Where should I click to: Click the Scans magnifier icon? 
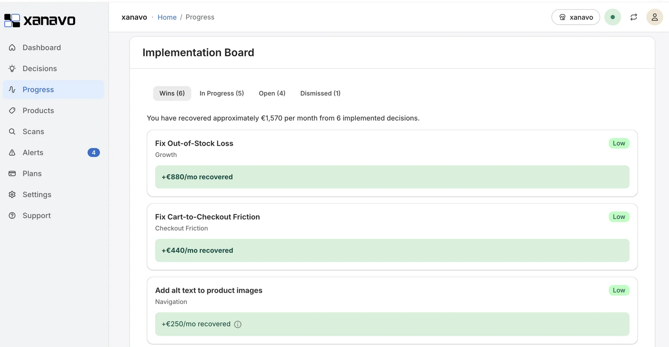click(12, 132)
